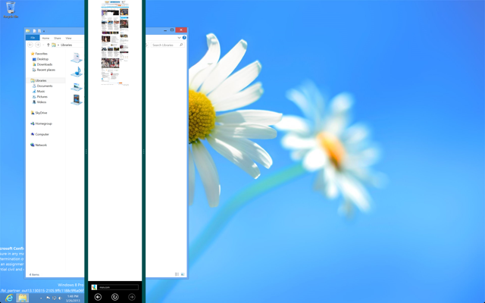Open the File menu in Explorer

(33, 38)
